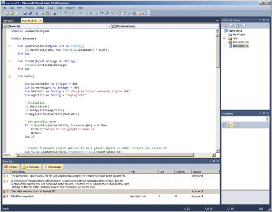This screenshot has width=272, height=212.
Task: Switch to the leproject1 document tab
Action: (9, 20)
